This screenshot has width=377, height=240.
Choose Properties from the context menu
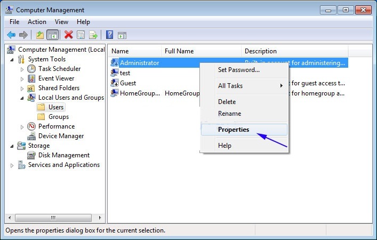[234, 130]
